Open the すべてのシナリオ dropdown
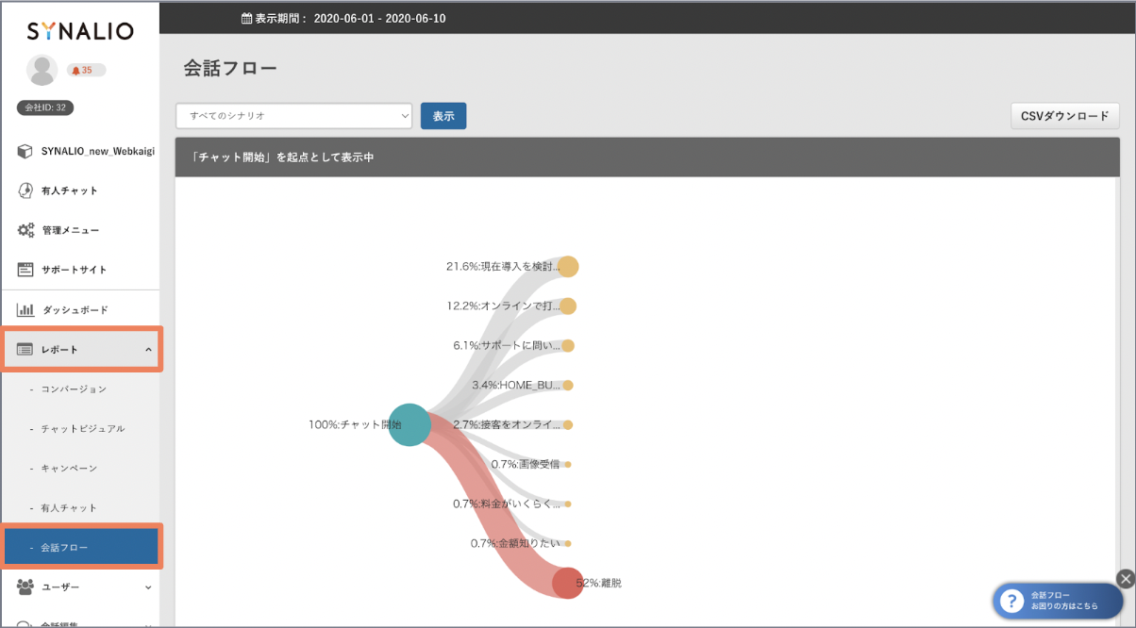 point(294,115)
